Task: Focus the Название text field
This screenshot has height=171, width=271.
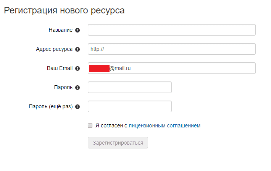Action: coord(171,30)
